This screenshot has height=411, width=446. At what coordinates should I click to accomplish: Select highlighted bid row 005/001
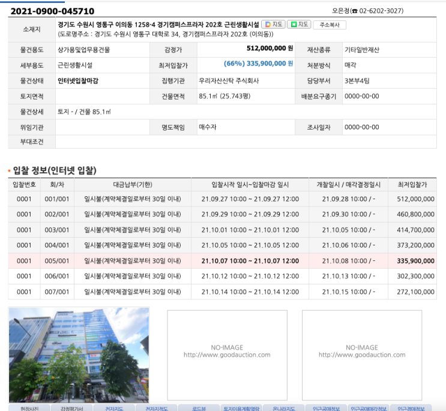(x=222, y=260)
